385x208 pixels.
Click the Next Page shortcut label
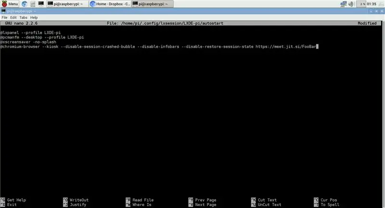205,205
